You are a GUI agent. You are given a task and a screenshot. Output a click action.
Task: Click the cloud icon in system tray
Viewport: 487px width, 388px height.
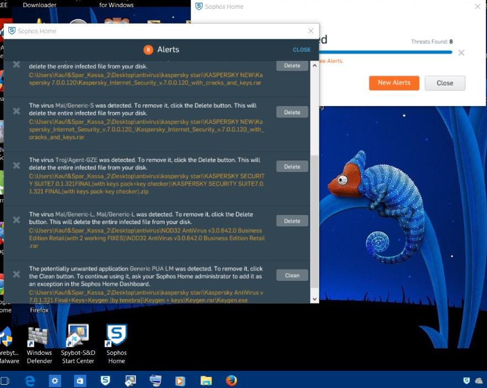pyautogui.click(x=479, y=381)
